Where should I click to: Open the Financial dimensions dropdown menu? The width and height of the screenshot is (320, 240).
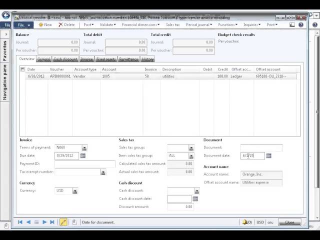tap(140, 24)
